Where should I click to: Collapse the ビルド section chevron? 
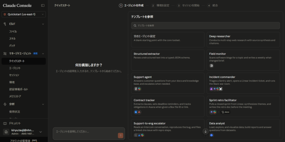click(x=43, y=24)
